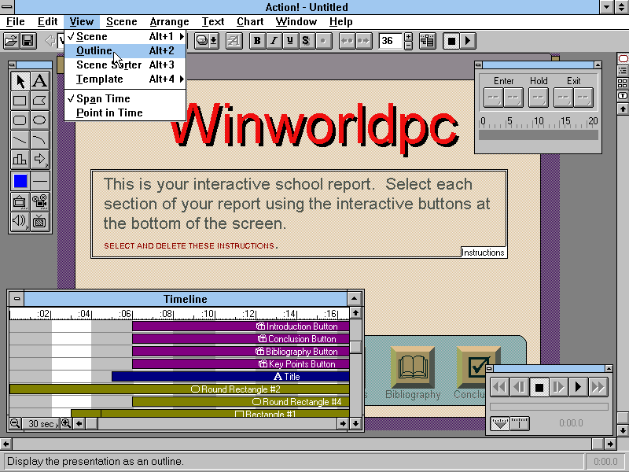Click the timing ruler bar below 0-20 scale
The image size is (629, 472).
[x=539, y=135]
